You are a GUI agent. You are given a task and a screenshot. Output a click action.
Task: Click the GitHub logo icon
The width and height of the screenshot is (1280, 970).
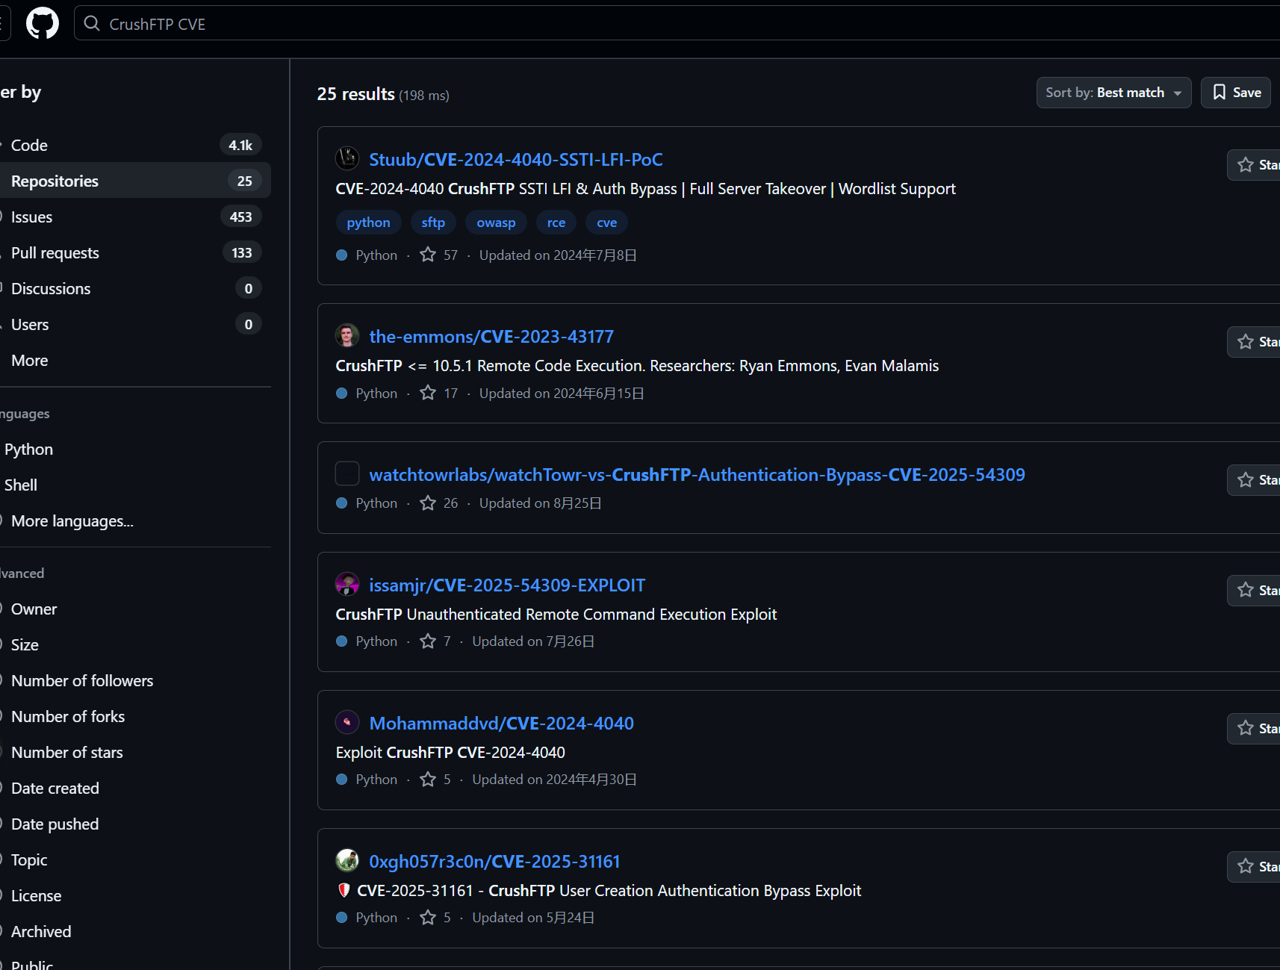point(43,24)
